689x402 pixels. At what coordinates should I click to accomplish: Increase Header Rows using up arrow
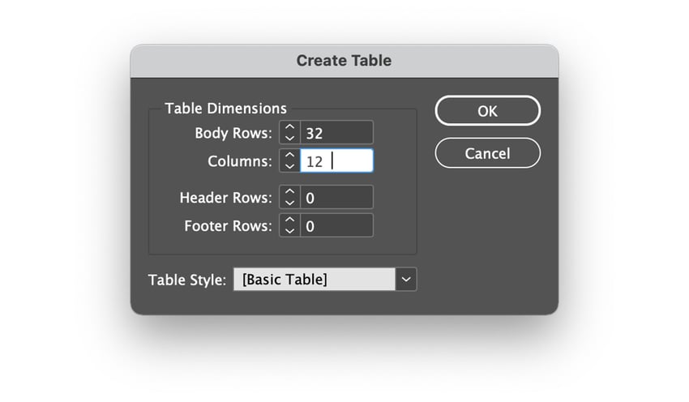(x=289, y=192)
